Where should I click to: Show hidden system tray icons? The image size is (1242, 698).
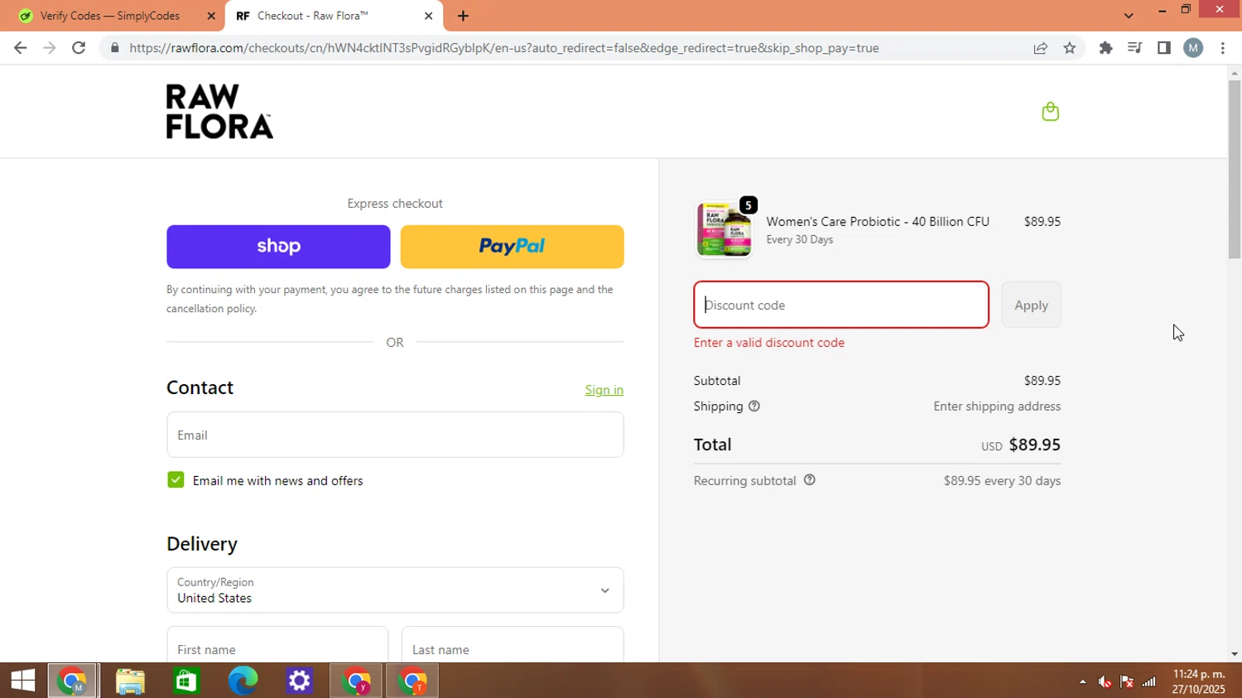[x=1082, y=681]
